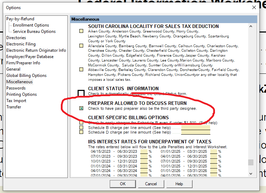The height and width of the screenshot is (193, 266).
Task: Close the Options dialog window
Action: [x=254, y=7]
